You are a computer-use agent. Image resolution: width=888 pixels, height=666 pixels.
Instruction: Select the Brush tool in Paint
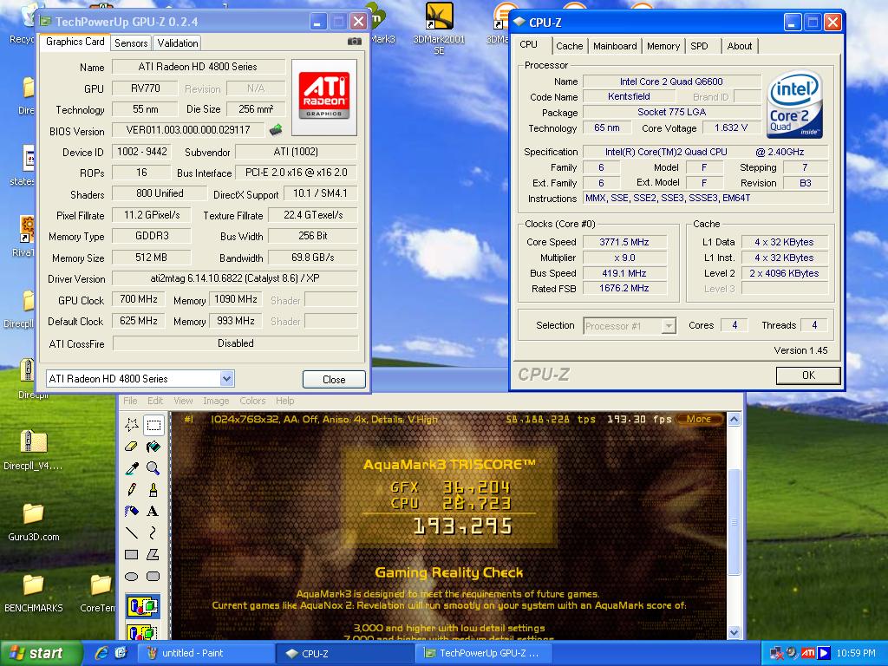pos(153,489)
